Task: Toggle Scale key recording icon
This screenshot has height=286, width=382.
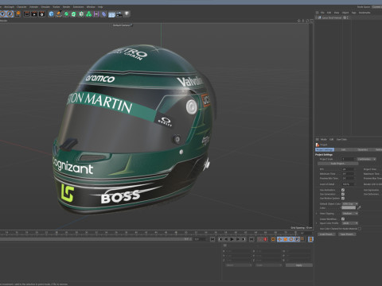Action: point(285,239)
